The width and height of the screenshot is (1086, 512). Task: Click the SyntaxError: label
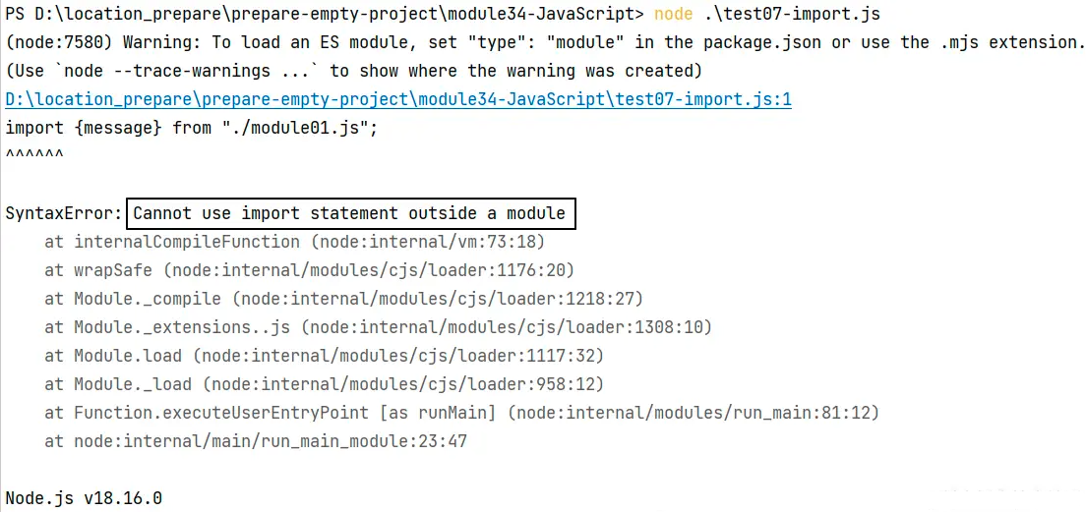(x=64, y=214)
